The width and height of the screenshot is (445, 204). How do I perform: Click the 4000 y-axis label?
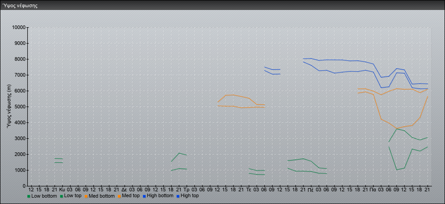pyautogui.click(x=20, y=122)
